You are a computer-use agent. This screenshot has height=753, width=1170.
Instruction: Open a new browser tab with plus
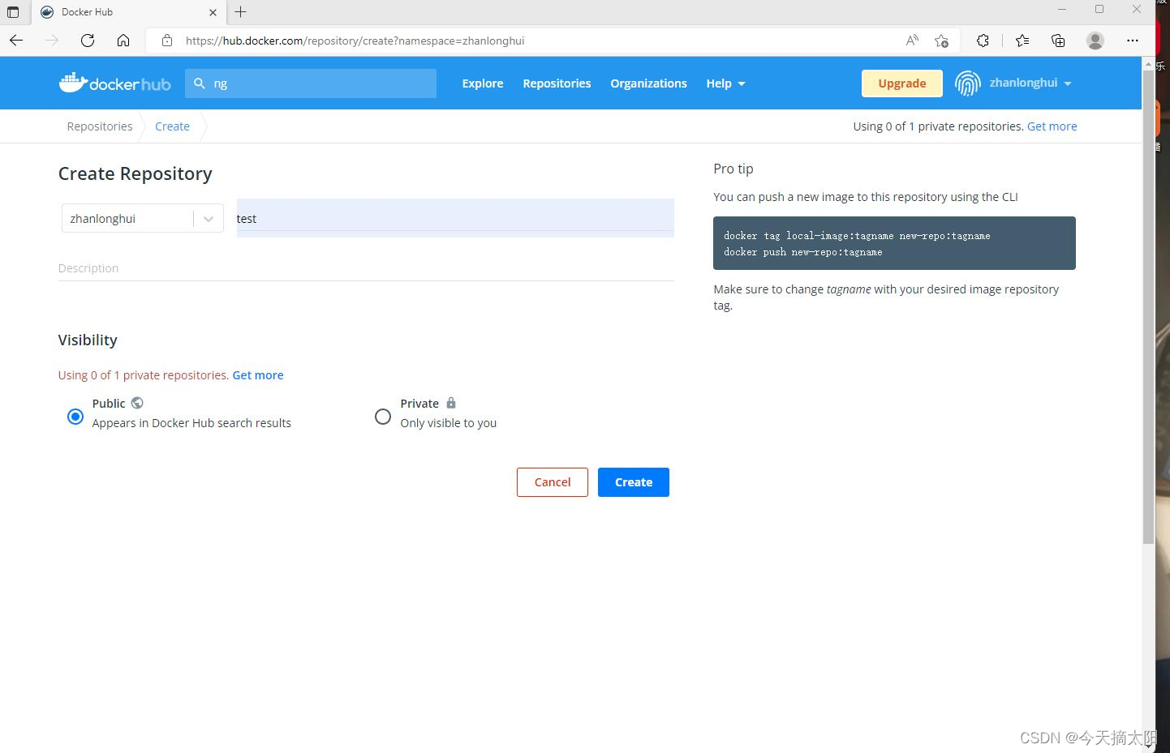[x=241, y=12]
